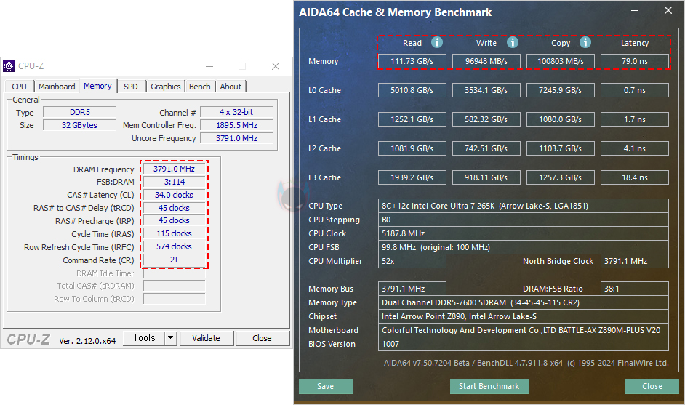Select the Memory tab in CPU-Z
Image resolution: width=685 pixels, height=405 pixels.
(x=98, y=86)
